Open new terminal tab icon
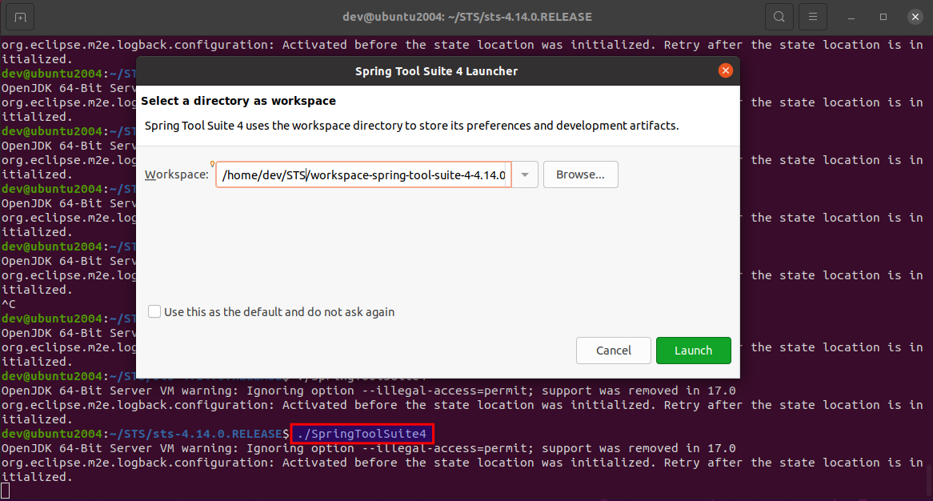Image resolution: width=933 pixels, height=501 pixels. [x=20, y=18]
